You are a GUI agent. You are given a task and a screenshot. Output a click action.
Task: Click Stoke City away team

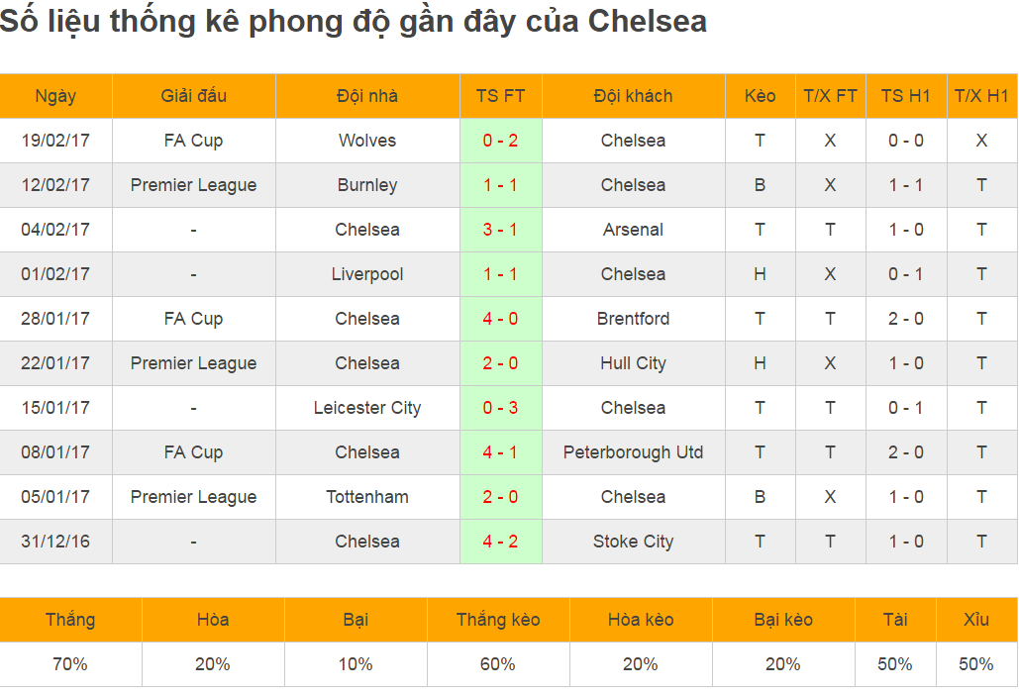point(633,542)
